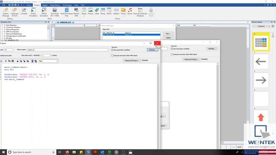The image size is (276, 155).
Task: Click the Cut icon in macro editor toolbar
Action: (x=6, y=61)
